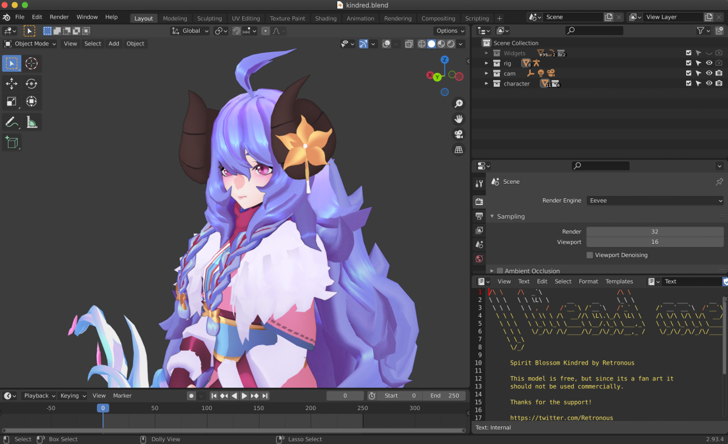The image size is (728, 444).
Task: Toggle the camera view icon in viewport
Action: (459, 134)
